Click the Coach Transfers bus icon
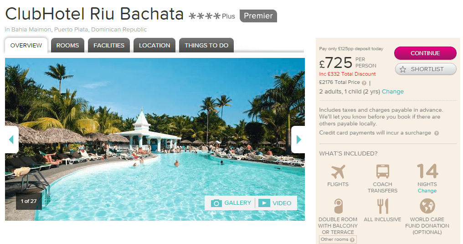Screen dimensions: 463x244 coord(382,171)
